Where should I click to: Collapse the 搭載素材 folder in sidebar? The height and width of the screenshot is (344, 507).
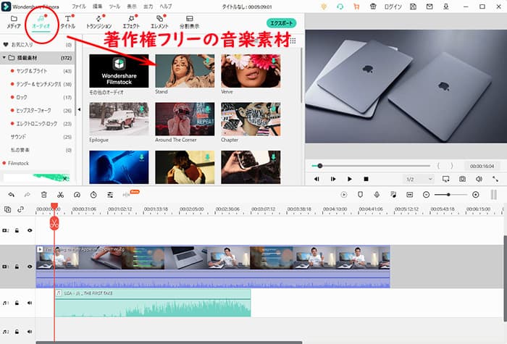[5, 57]
